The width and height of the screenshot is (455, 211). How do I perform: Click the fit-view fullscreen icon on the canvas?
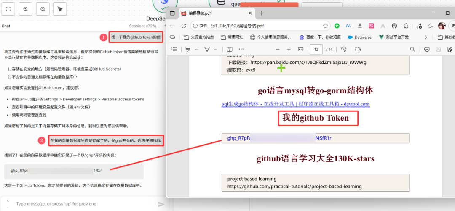pyautogui.click(x=8, y=9)
